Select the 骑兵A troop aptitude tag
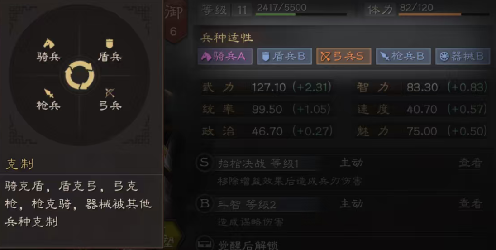The width and height of the screenshot is (496, 250). (x=225, y=56)
